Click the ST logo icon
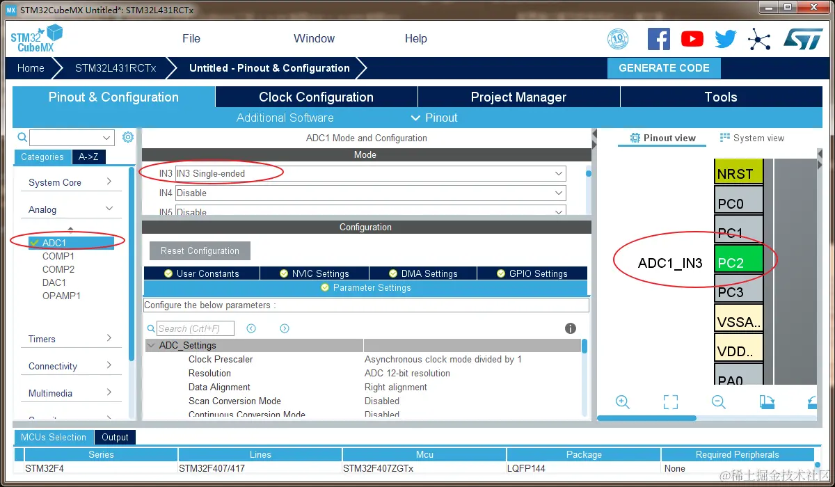Viewport: 835px width, 487px height. pos(803,39)
